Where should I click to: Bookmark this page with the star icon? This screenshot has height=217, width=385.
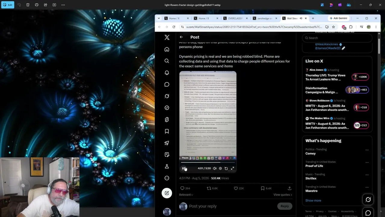pos(333,27)
